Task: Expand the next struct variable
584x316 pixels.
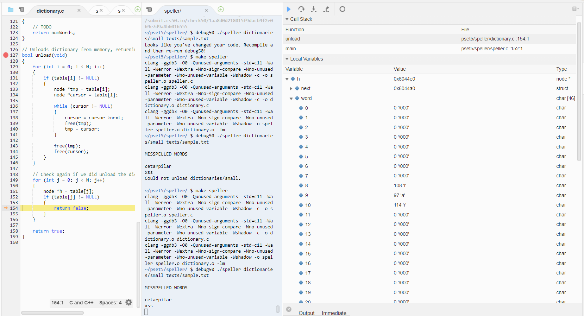Action: point(291,89)
